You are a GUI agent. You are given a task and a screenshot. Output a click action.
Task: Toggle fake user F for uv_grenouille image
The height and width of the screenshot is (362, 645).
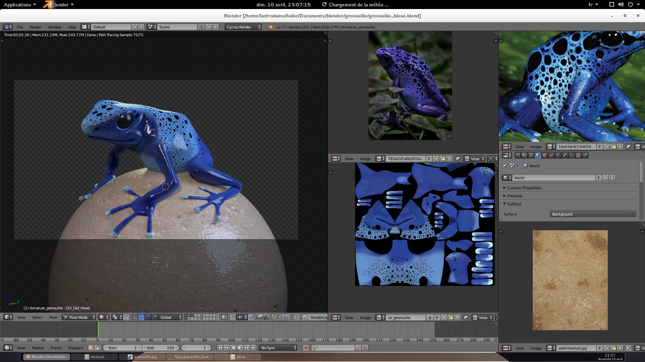pyautogui.click(x=437, y=318)
